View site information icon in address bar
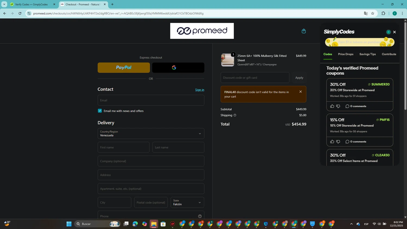 (29, 13)
